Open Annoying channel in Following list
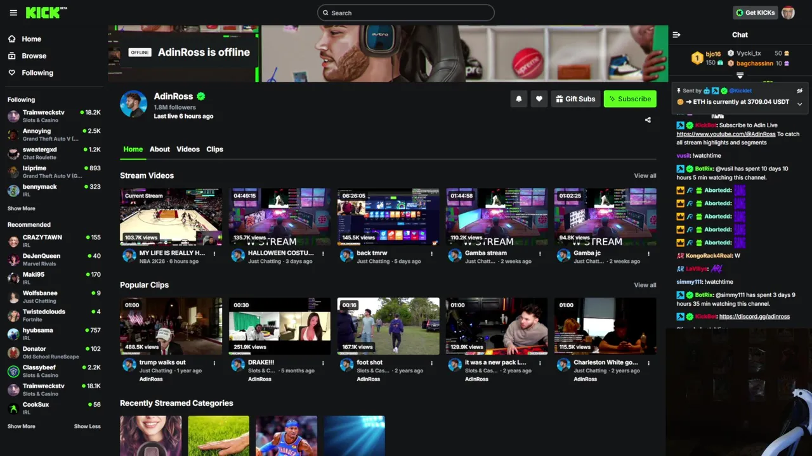The width and height of the screenshot is (812, 456). (54, 134)
